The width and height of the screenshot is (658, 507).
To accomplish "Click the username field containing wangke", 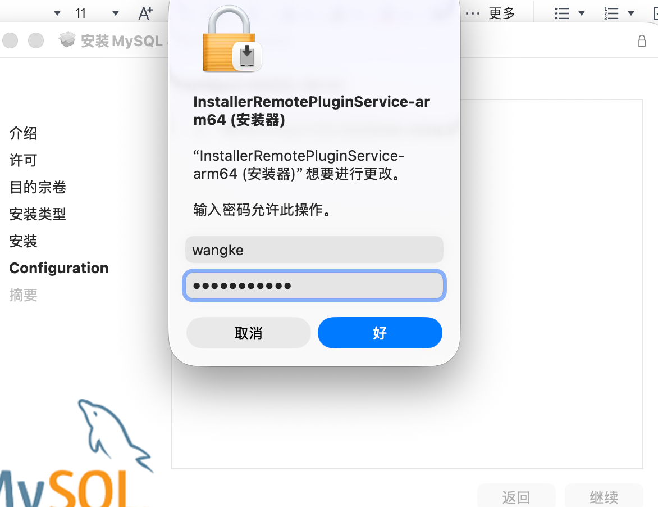I will (x=314, y=250).
